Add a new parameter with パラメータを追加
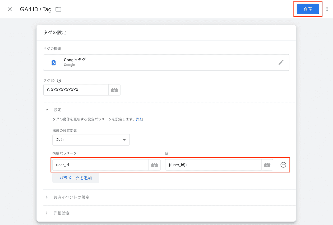Screen dimensions: 333x225 (x=76, y=178)
